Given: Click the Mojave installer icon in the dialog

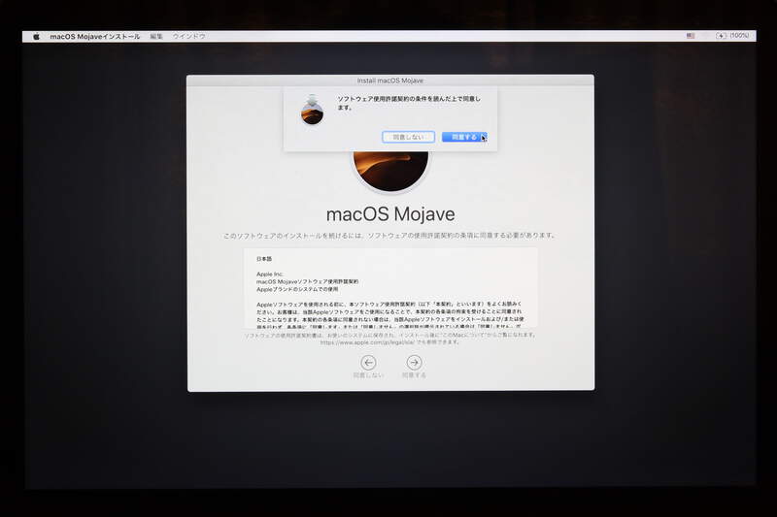Looking at the screenshot, I should point(312,110).
